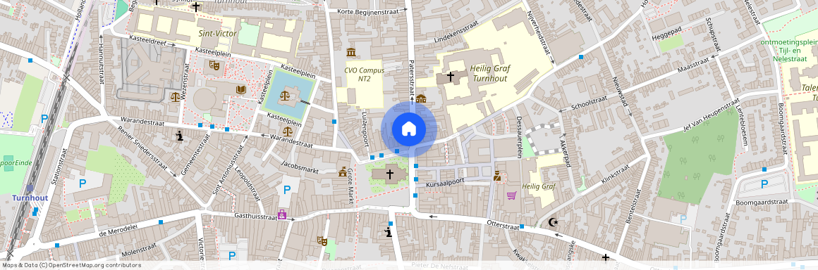Click the courthouse scales icon in the blue pond
This screenshot has height=270, width=818.
(285, 96)
